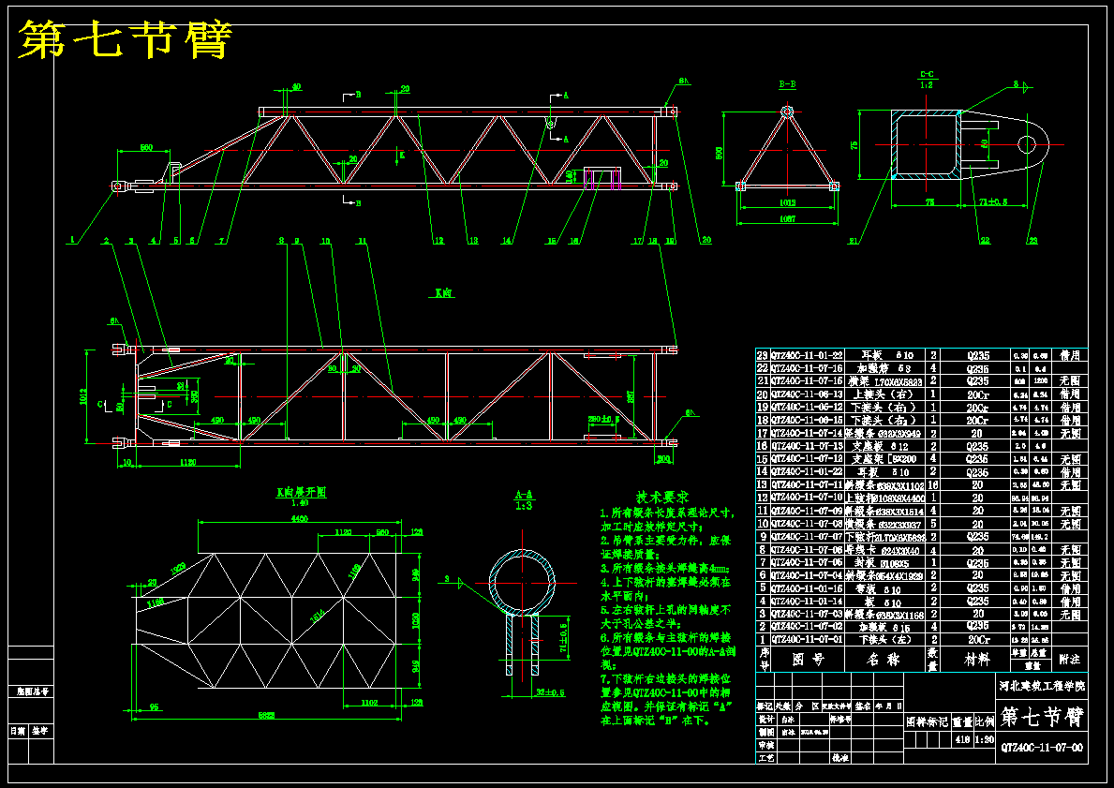Select callout number 14 below the elevation view
Image resolution: width=1114 pixels, height=788 pixels.
point(507,241)
